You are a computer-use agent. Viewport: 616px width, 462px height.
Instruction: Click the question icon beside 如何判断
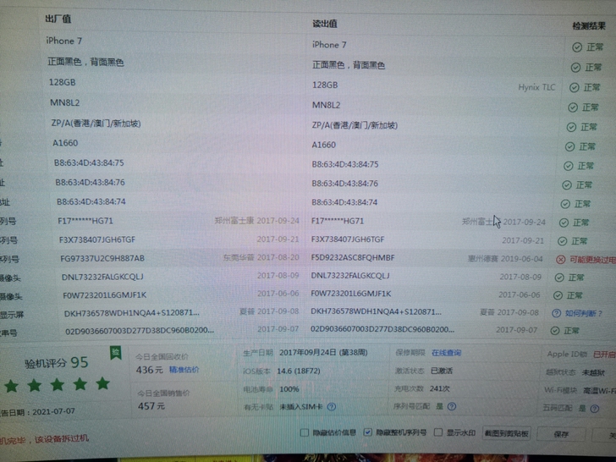[556, 313]
